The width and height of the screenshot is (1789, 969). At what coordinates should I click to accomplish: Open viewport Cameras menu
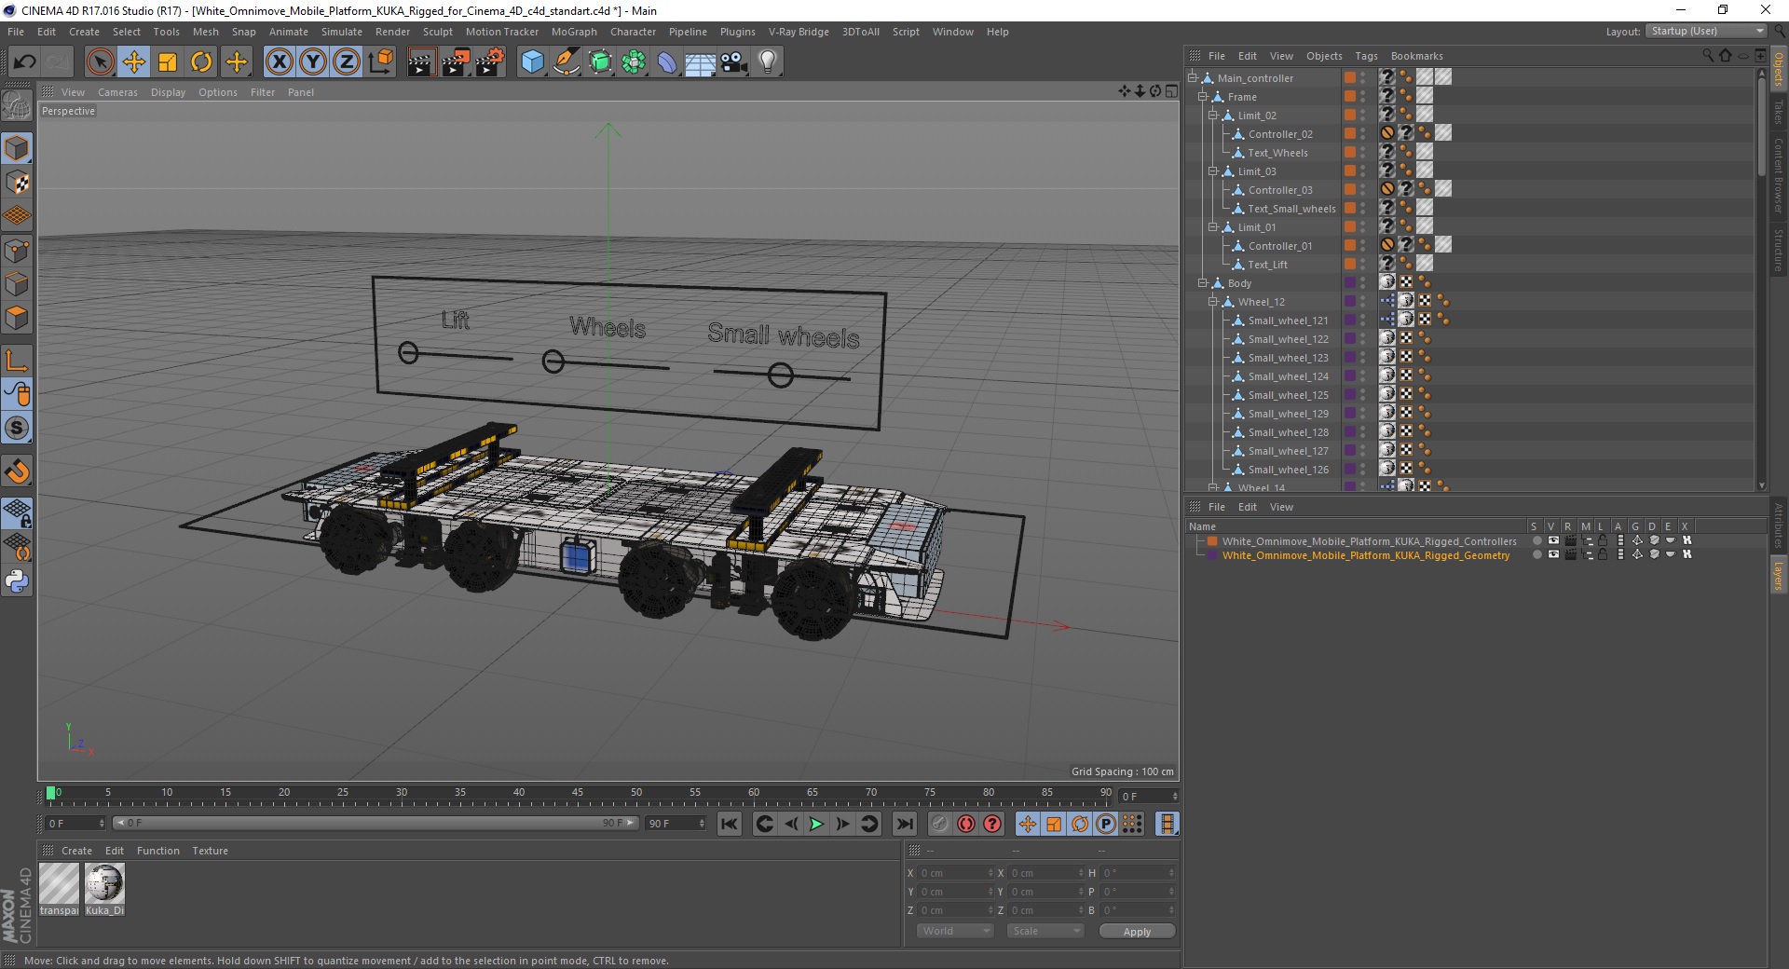pyautogui.click(x=117, y=92)
